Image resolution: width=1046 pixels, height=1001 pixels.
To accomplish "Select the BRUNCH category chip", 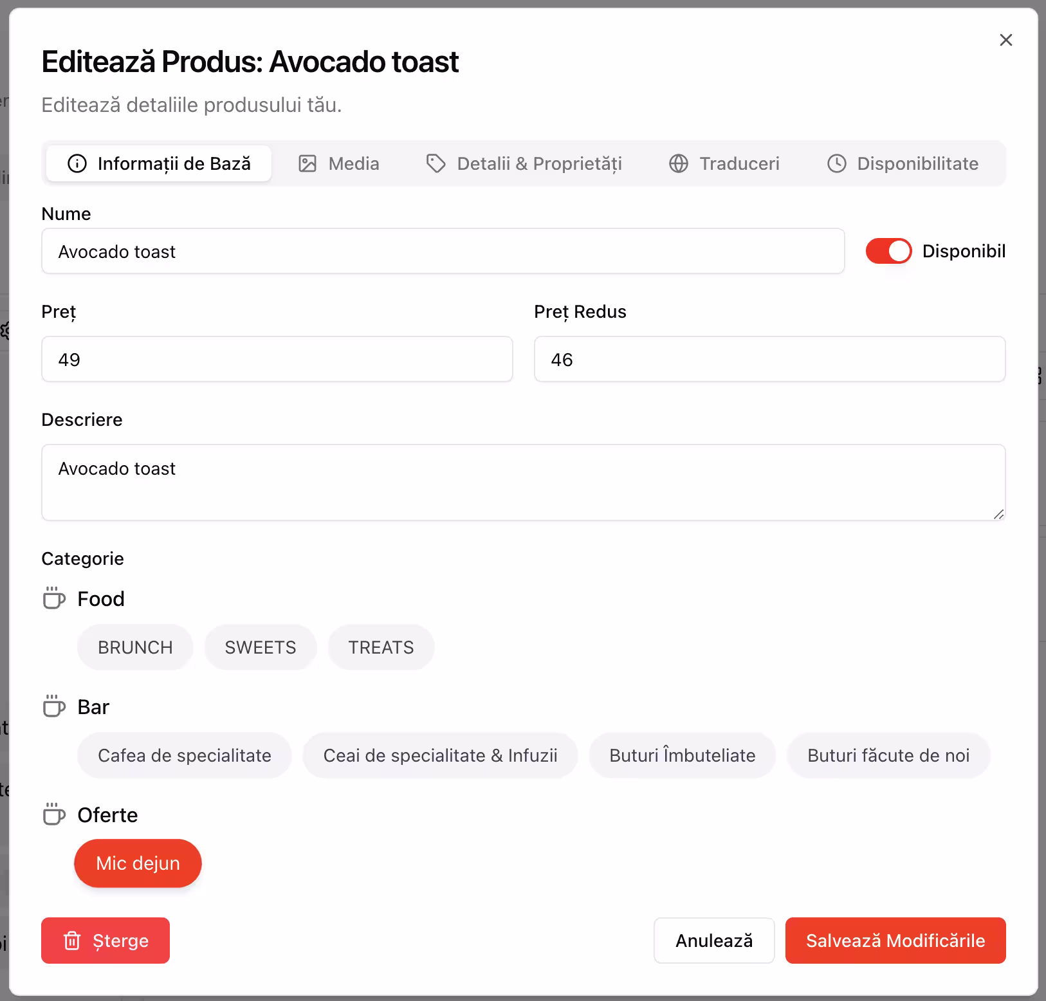I will click(x=135, y=647).
